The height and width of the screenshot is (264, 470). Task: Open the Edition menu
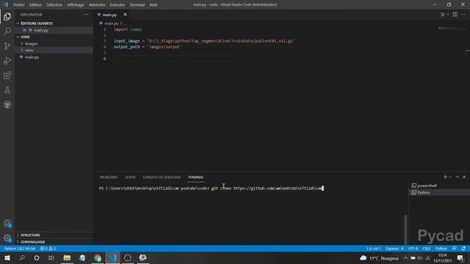pyautogui.click(x=35, y=4)
